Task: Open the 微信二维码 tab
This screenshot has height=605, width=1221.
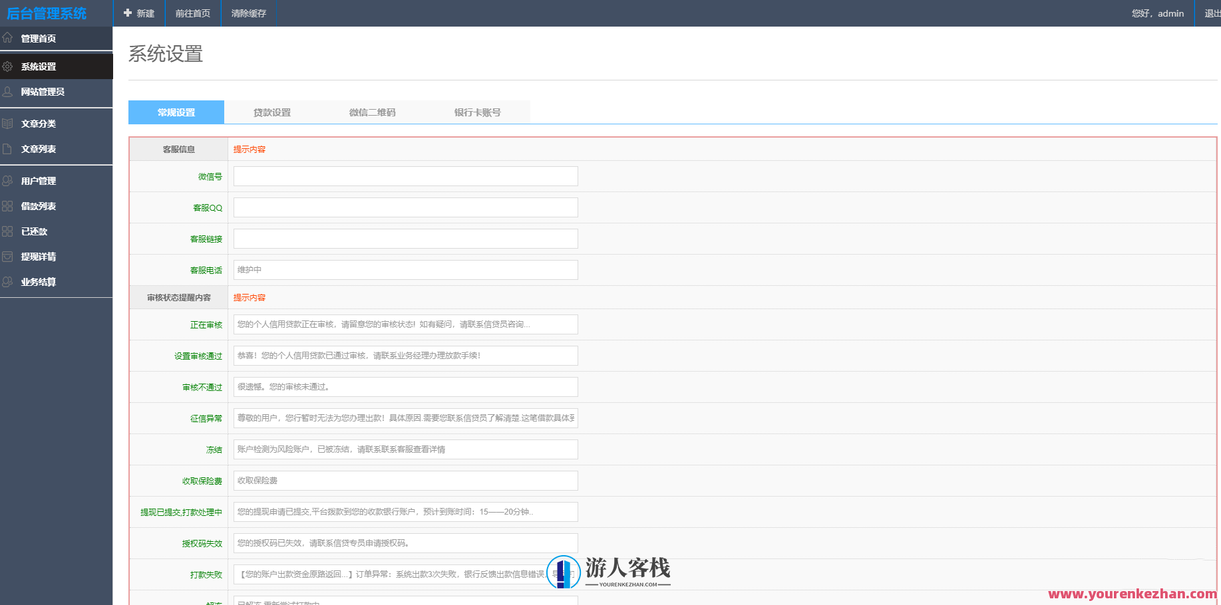Action: tap(371, 112)
